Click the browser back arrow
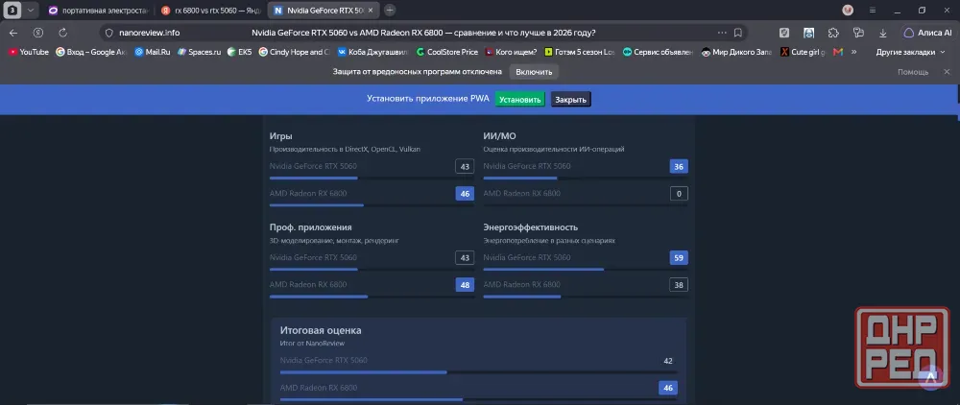 pyautogui.click(x=13, y=33)
